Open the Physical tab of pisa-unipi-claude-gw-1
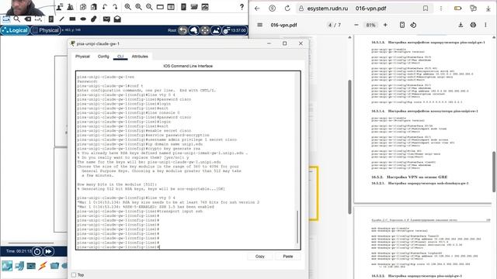The width and height of the screenshot is (497, 279). 82,57
